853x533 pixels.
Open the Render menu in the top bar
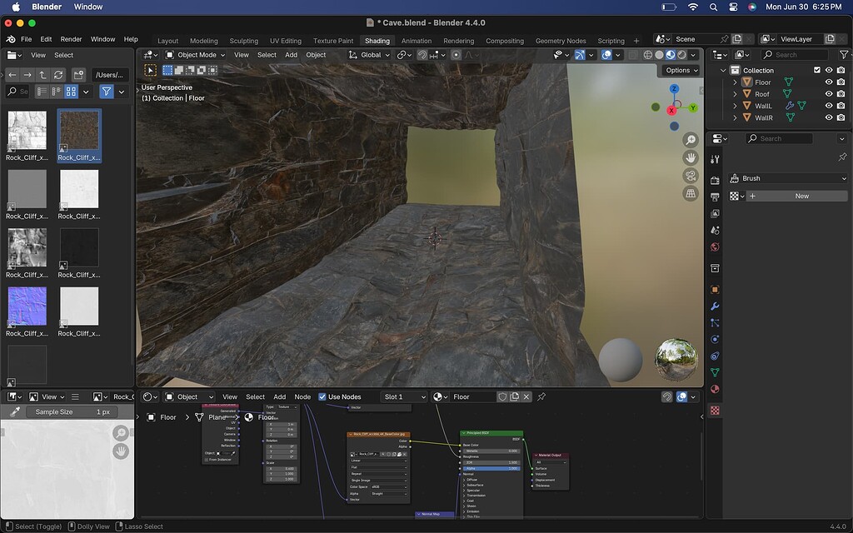pos(72,39)
